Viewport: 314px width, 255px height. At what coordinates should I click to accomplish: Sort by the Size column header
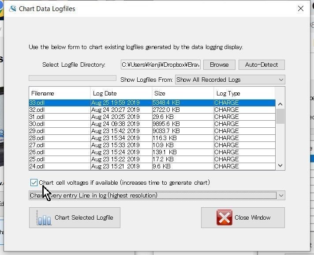[x=183, y=93]
